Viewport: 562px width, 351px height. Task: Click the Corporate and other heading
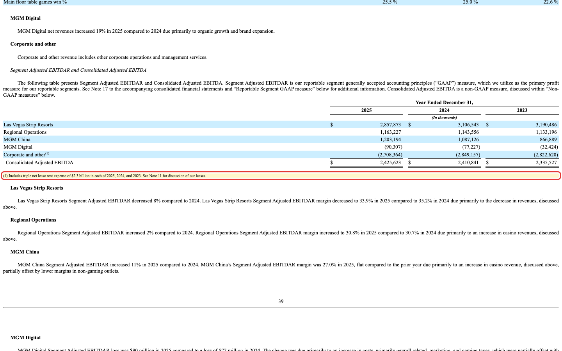(33, 44)
